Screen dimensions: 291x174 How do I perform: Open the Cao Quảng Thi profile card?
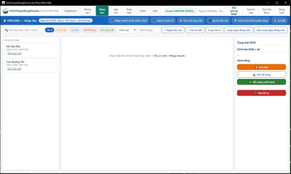(x=31, y=65)
